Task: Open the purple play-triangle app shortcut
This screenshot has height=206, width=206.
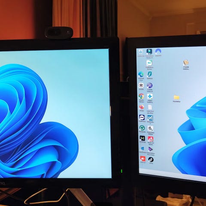Action: (151, 149)
